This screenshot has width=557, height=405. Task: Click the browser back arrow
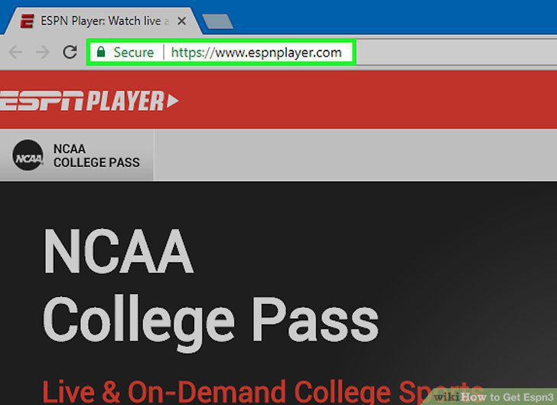15,53
